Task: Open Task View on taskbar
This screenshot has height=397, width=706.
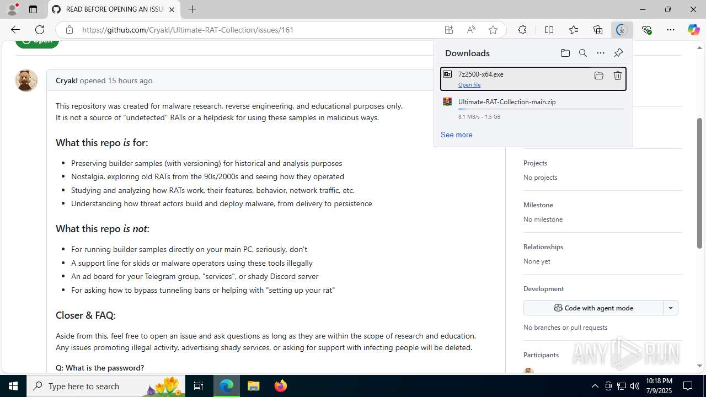Action: 199,386
